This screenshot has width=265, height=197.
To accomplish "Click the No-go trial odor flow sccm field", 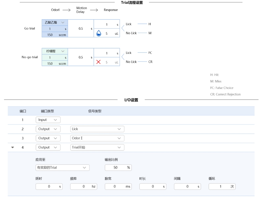I will tap(54, 63).
